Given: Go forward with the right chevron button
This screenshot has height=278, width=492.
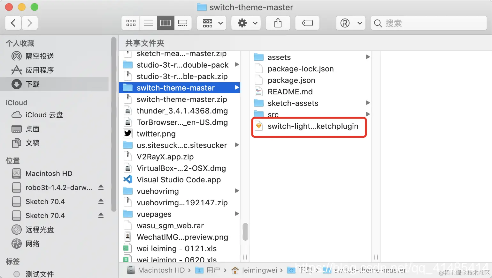Looking at the screenshot, I should pyautogui.click(x=30, y=23).
